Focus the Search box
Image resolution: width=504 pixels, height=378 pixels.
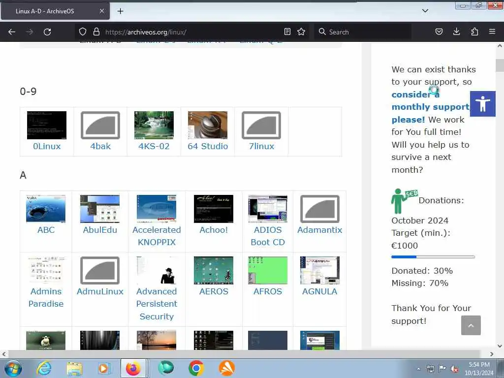point(363,32)
